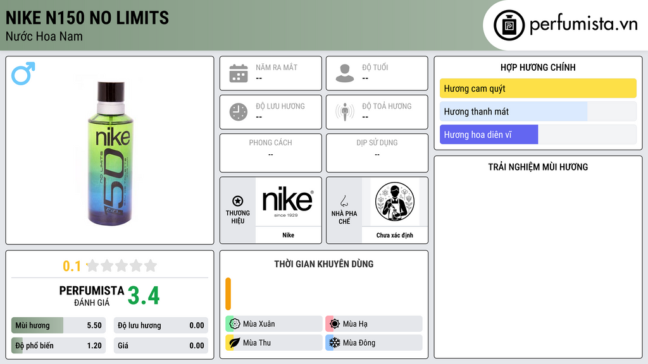Click the person icon for Độ tuổi
This screenshot has width=648, height=364.
pyautogui.click(x=345, y=73)
